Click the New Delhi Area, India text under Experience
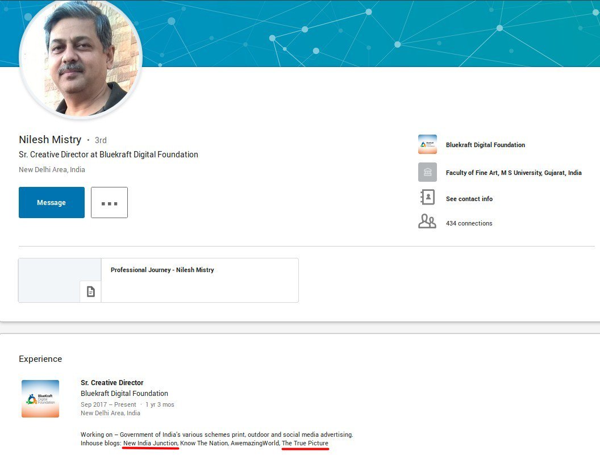Viewport: 600px width, 455px height. (x=110, y=414)
